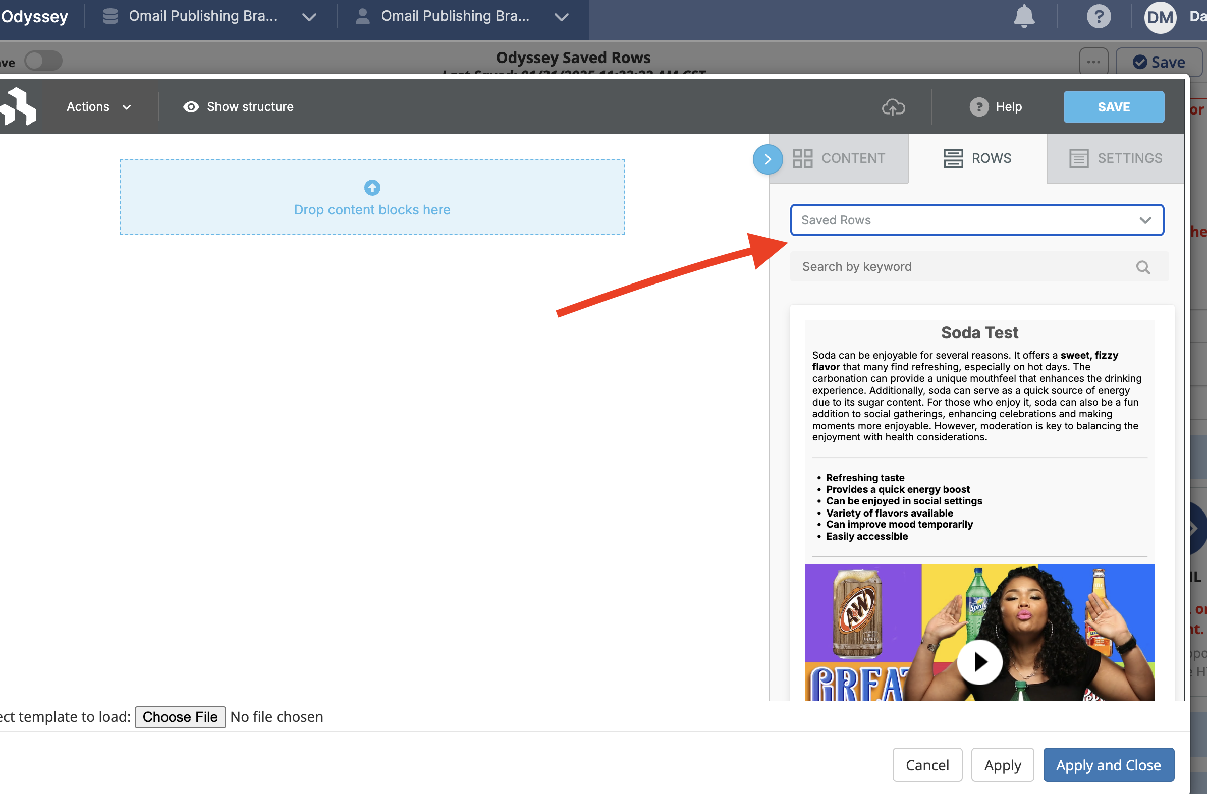Click the DM user avatar
Image resolution: width=1207 pixels, height=794 pixels.
click(x=1160, y=17)
